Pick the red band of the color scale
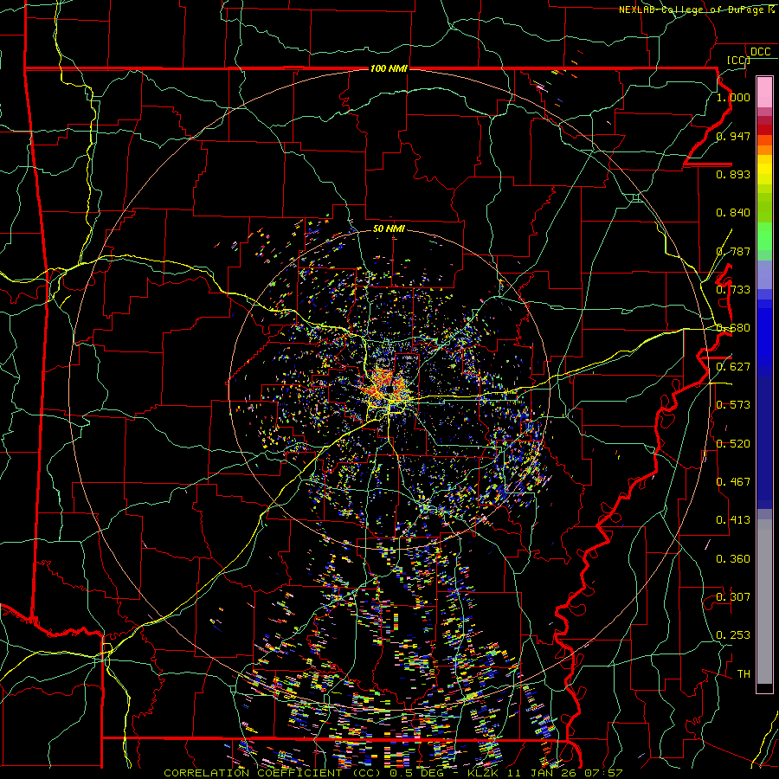This screenshot has height=779, width=779. pyautogui.click(x=764, y=130)
